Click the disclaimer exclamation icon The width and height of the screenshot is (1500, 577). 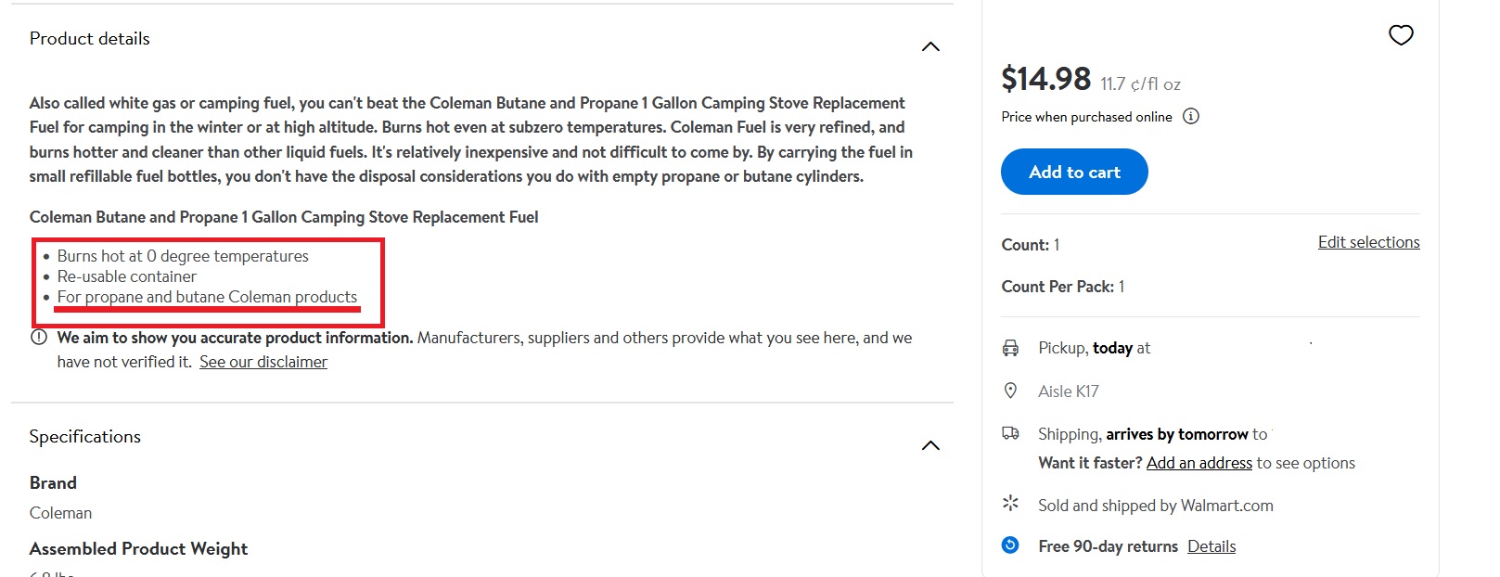tap(39, 338)
